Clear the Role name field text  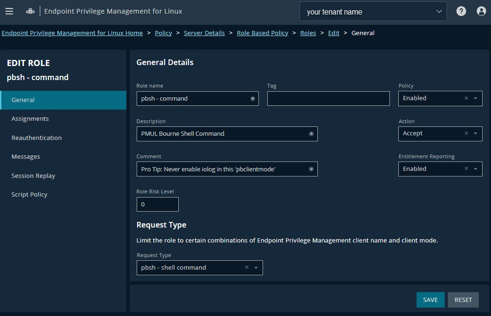[253, 99]
